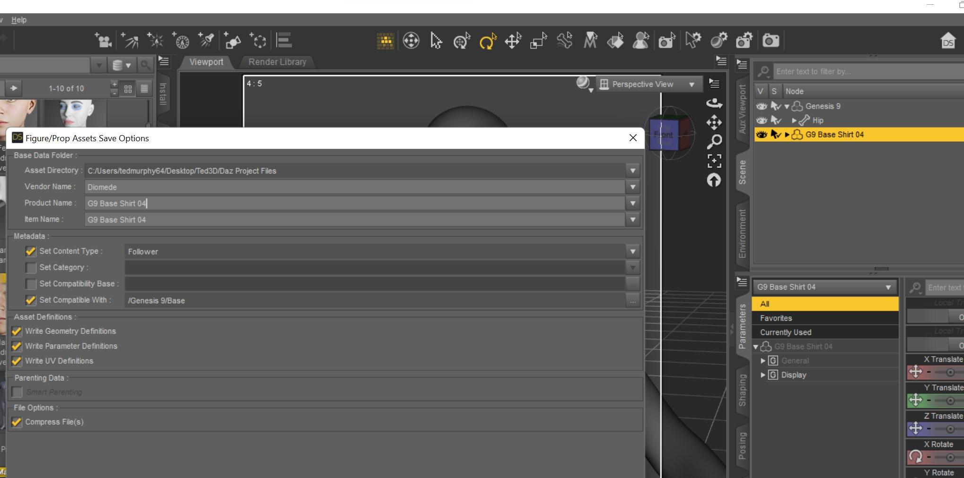Image resolution: width=964 pixels, height=478 pixels.
Task: Collapse the Genesis 9 tree node
Action: (787, 107)
